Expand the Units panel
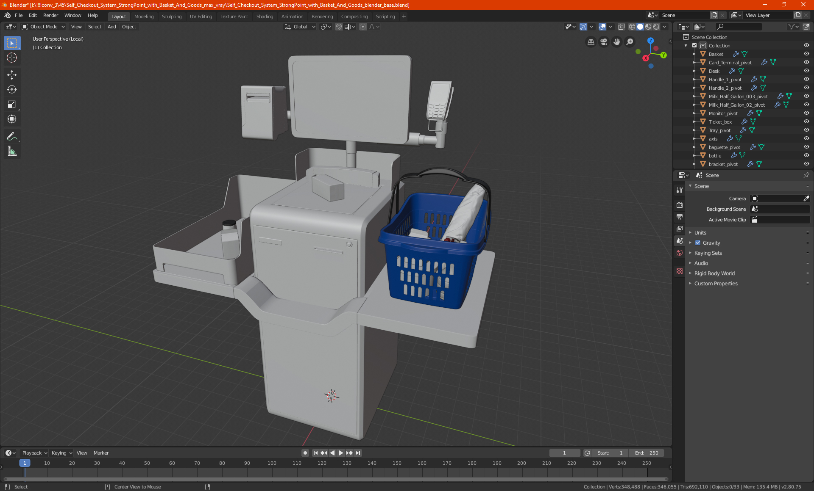Screen dimensions: 814x491 point(700,232)
